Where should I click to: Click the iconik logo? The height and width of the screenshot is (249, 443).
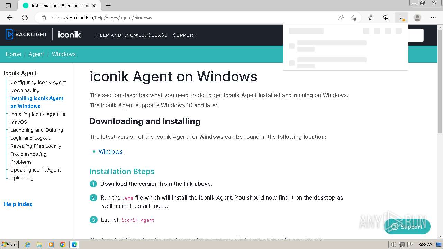pos(70,35)
